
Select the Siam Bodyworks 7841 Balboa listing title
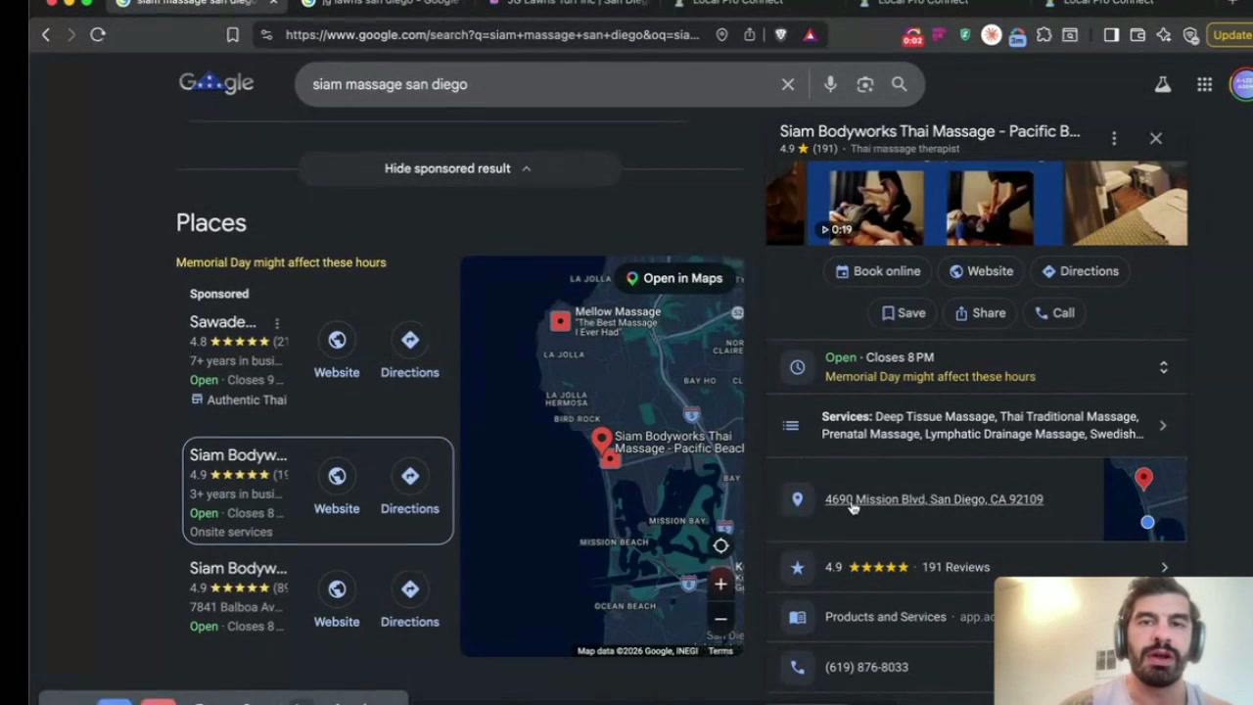coord(239,568)
